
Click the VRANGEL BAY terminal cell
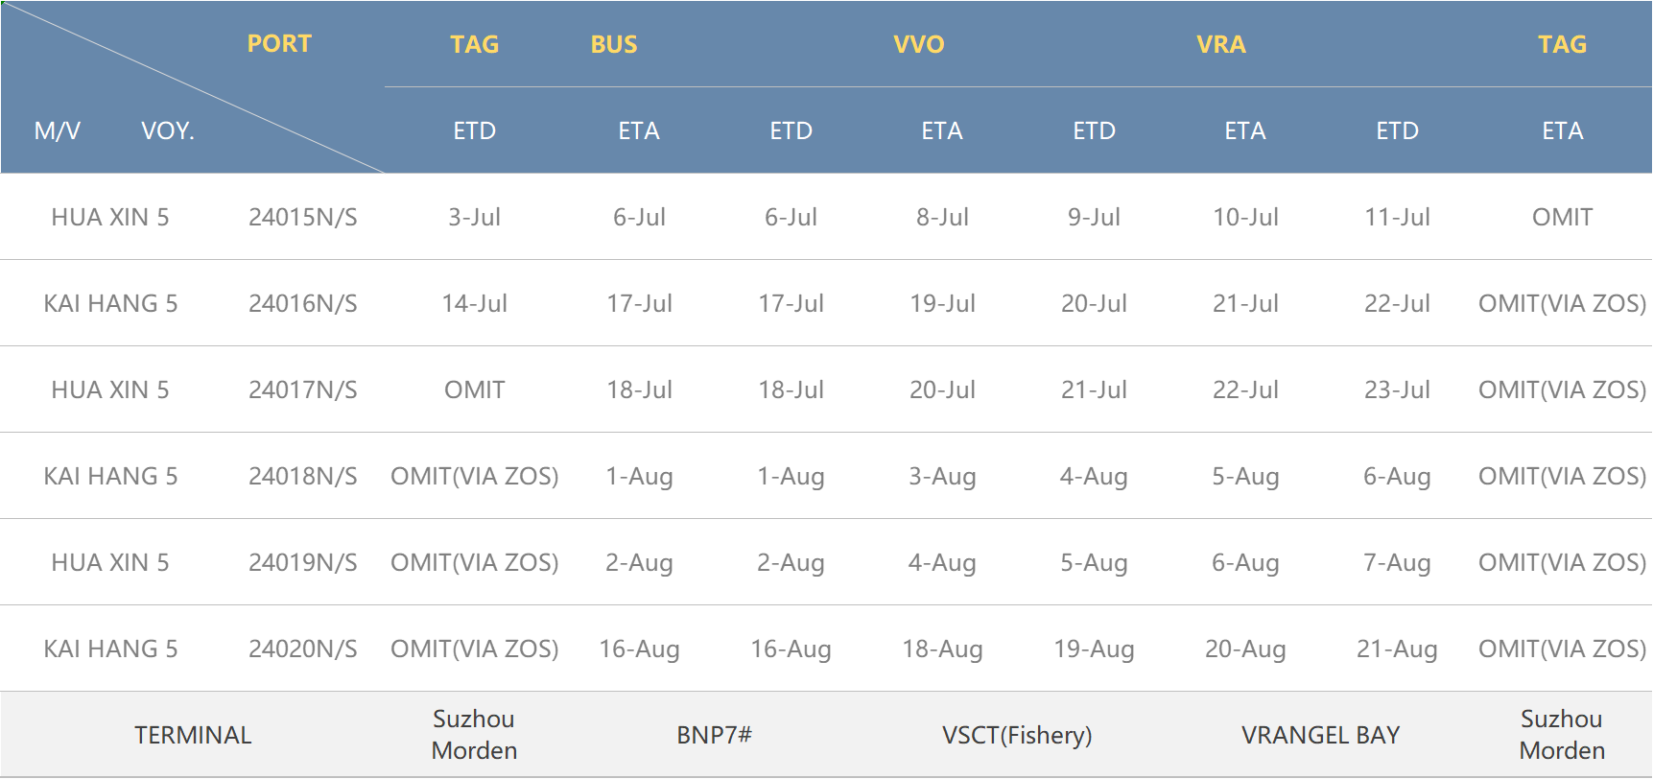pyautogui.click(x=1321, y=735)
